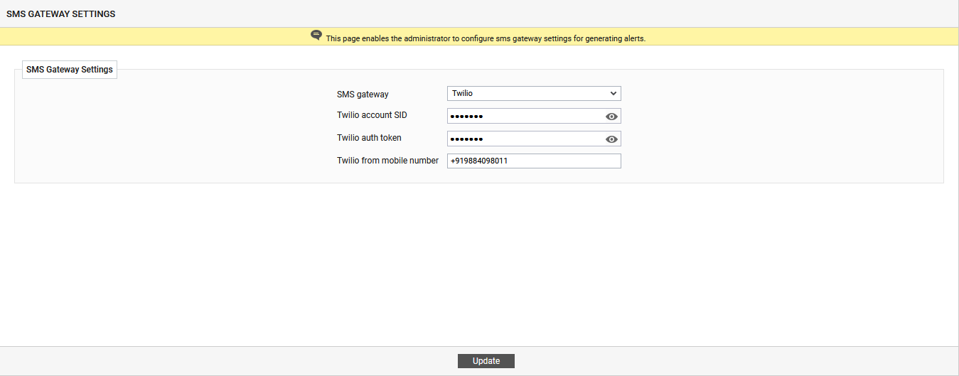Click the selected "Twilio" gateway value

point(462,93)
